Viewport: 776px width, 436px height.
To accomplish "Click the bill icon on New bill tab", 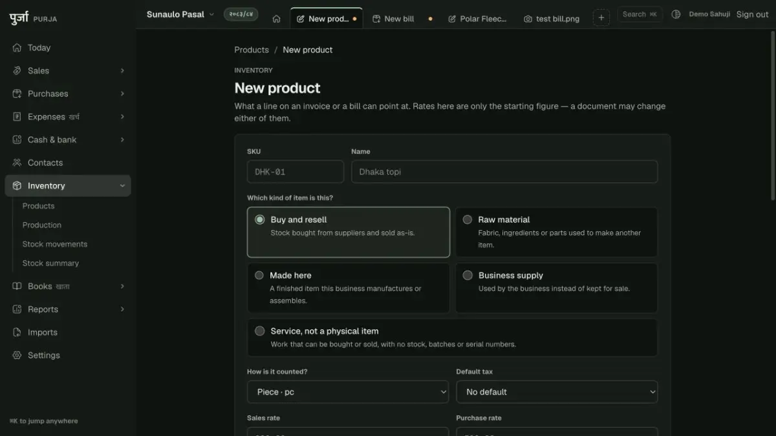I will [376, 19].
